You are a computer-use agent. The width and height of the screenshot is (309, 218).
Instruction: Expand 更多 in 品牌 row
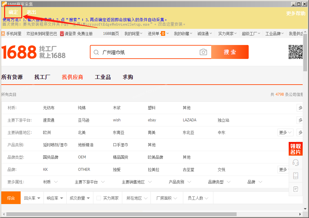pyautogui.click(x=284, y=170)
